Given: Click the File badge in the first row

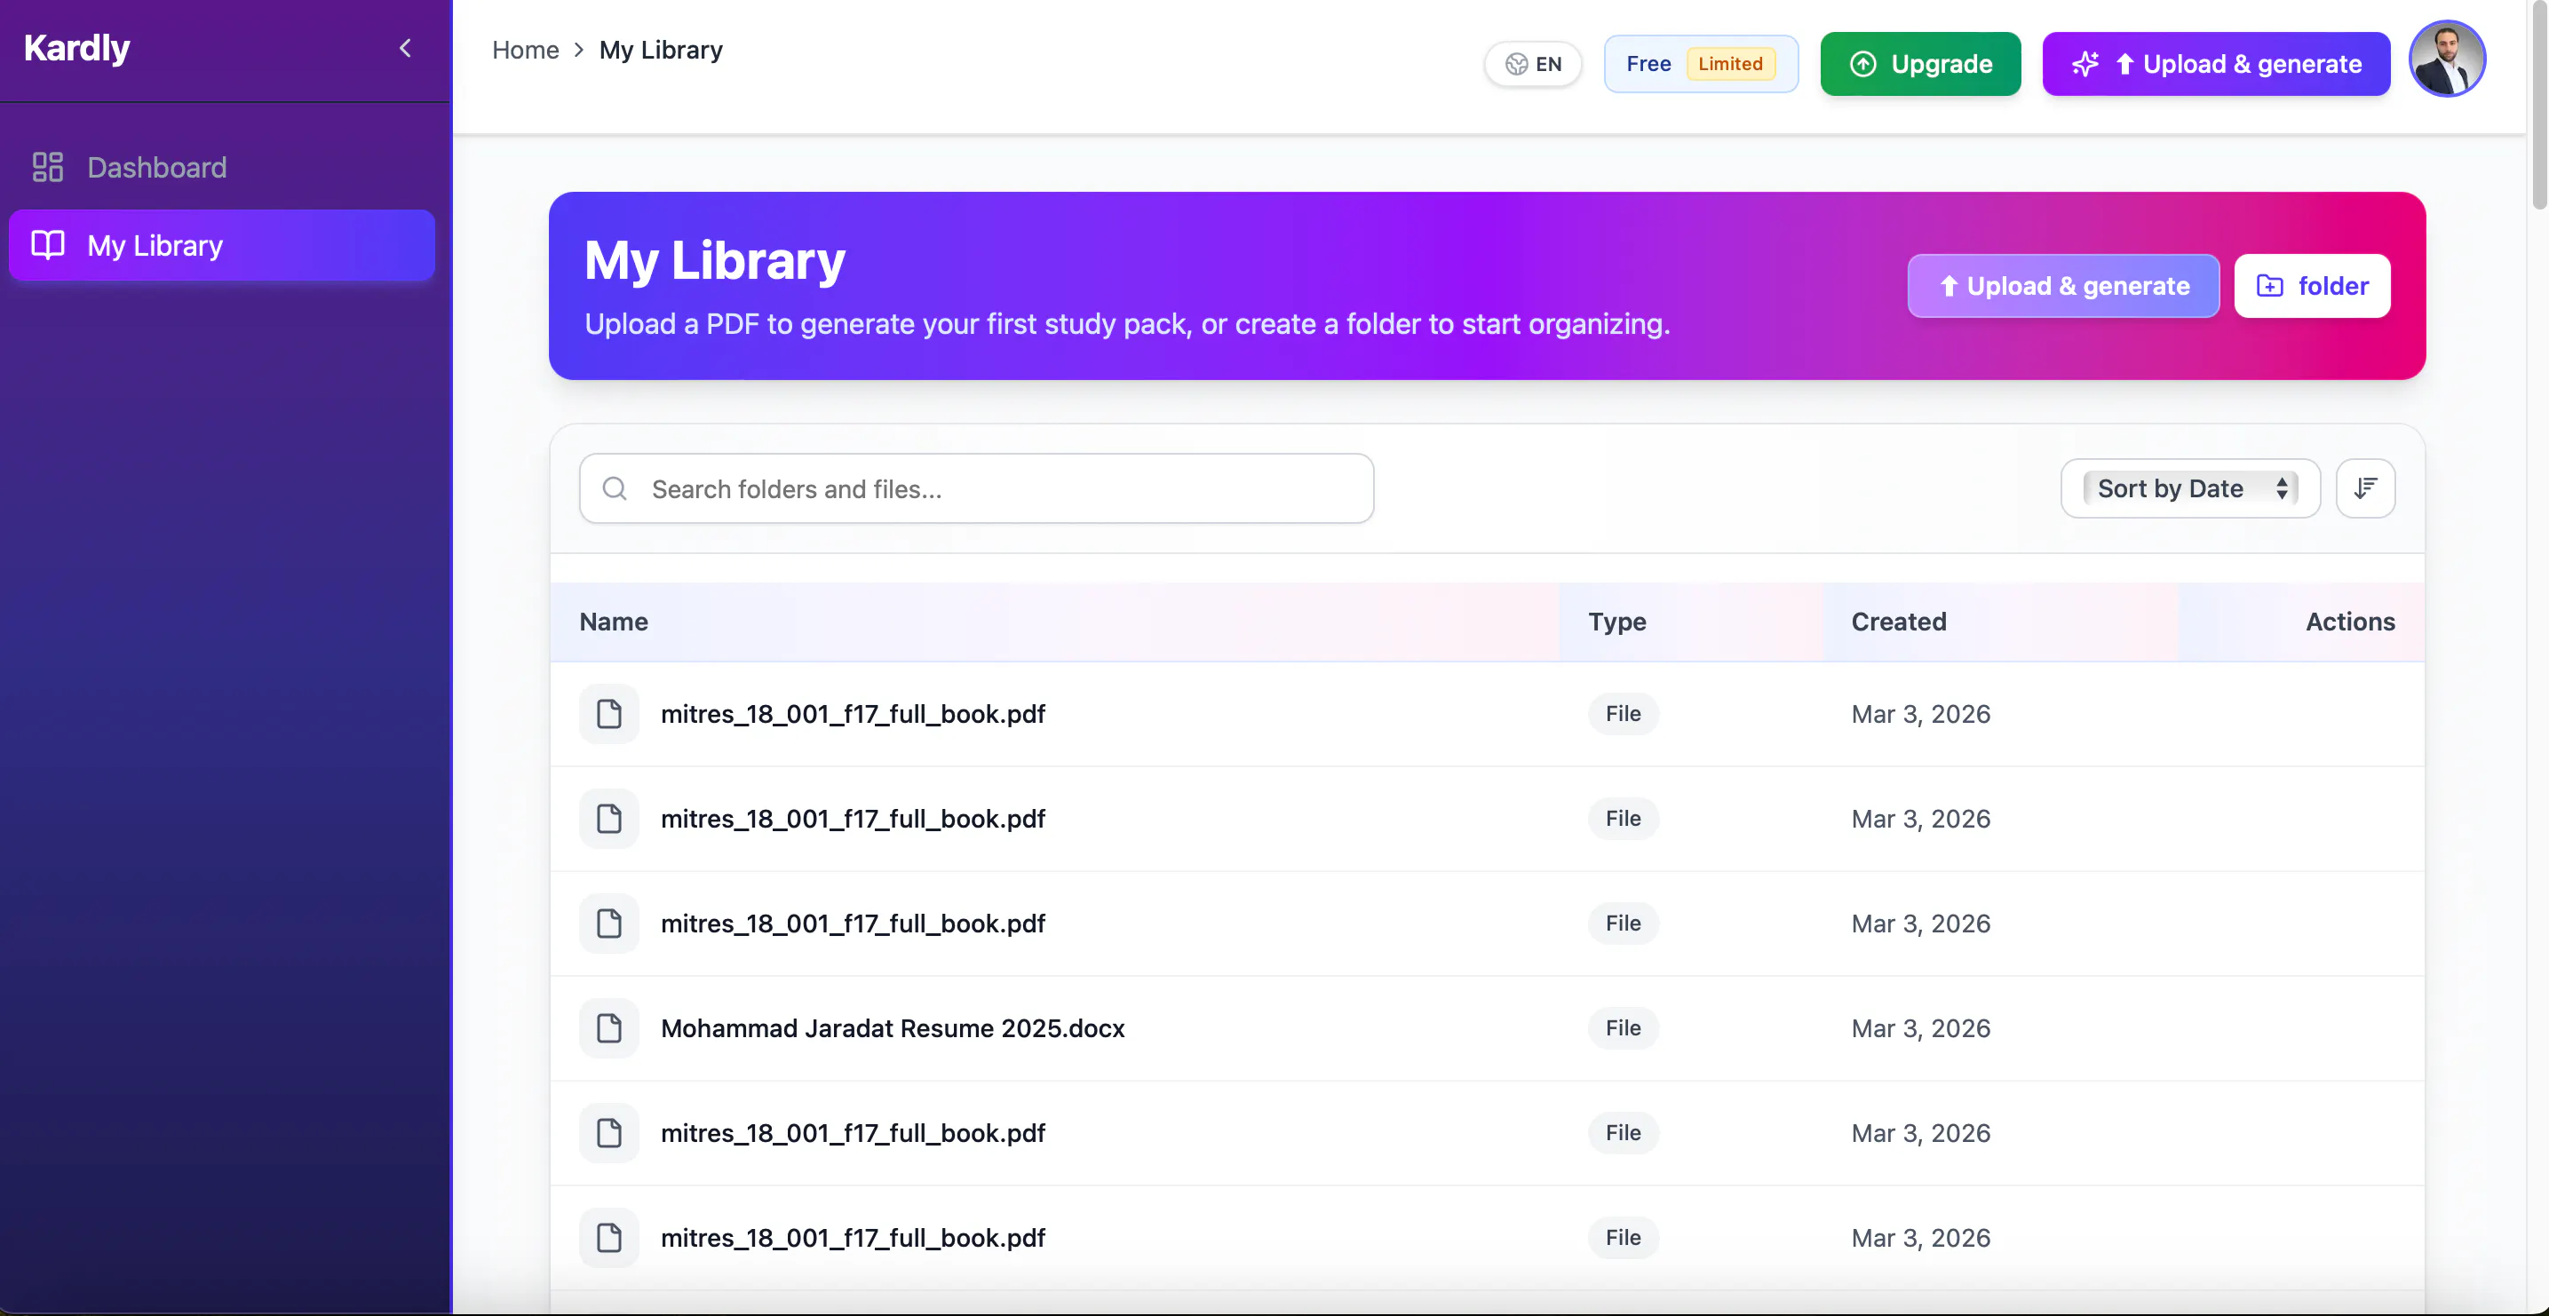Looking at the screenshot, I should pyautogui.click(x=1623, y=713).
